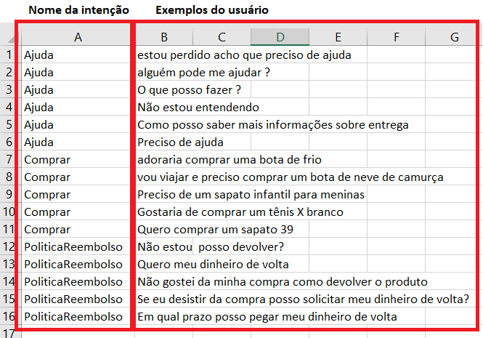Image resolution: width=483 pixels, height=338 pixels.
Task: Select column D header
Action: [x=280, y=36]
